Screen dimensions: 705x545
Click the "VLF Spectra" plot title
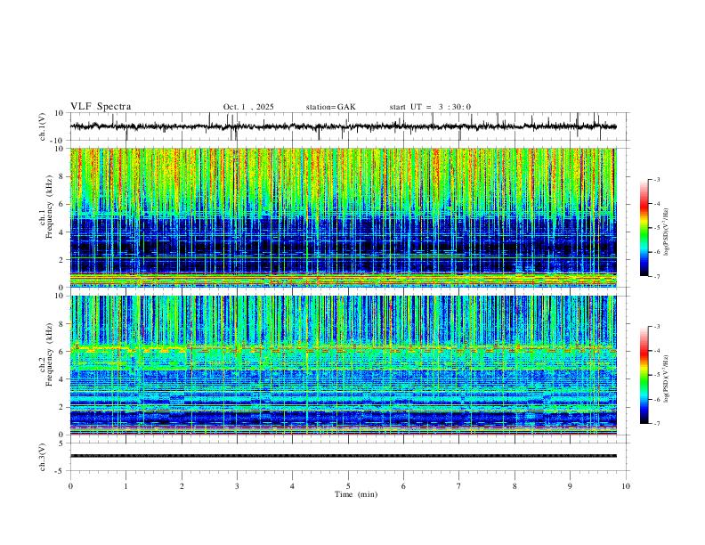tap(101, 107)
